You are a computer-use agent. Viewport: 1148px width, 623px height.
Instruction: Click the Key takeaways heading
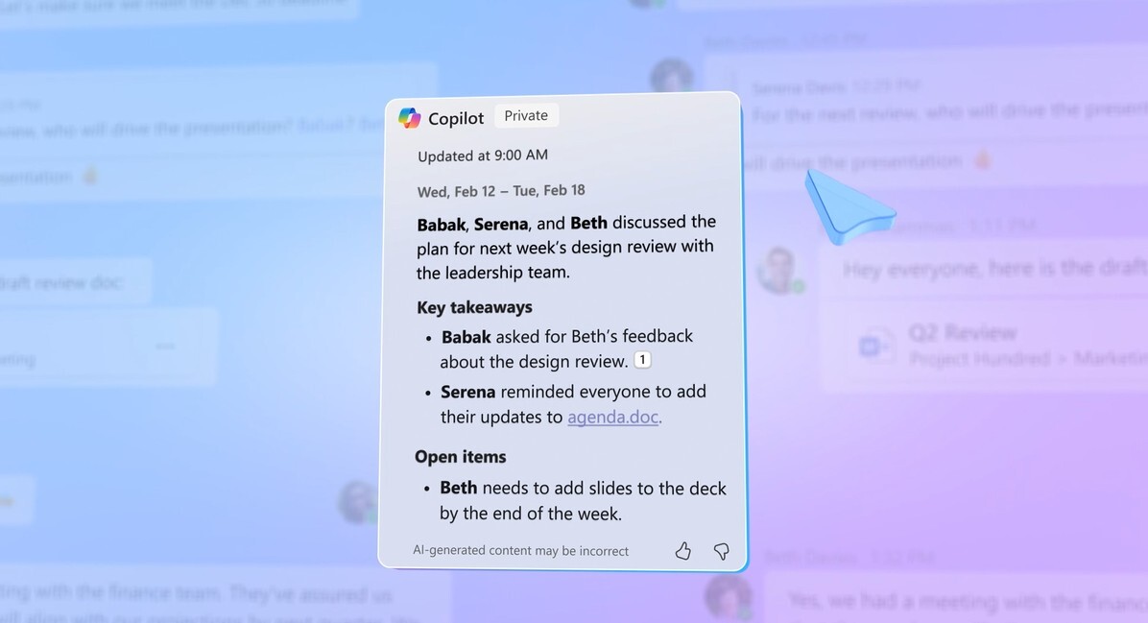474,307
